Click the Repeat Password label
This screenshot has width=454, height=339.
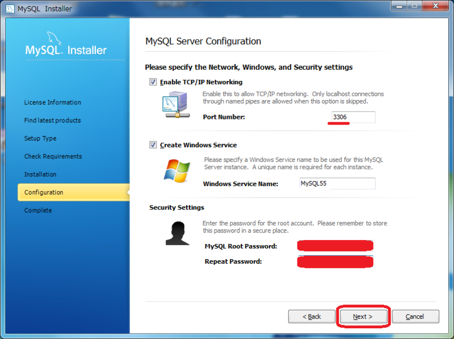point(233,261)
